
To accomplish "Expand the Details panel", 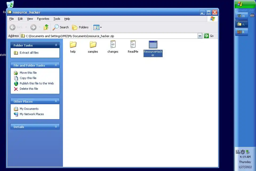I will coord(56,126).
